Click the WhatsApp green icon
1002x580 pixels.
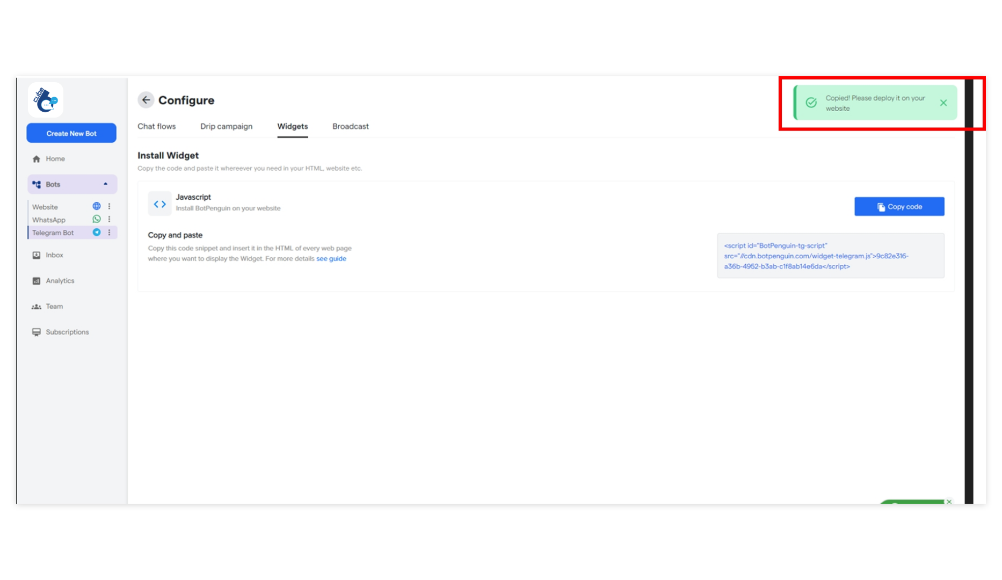(x=97, y=219)
